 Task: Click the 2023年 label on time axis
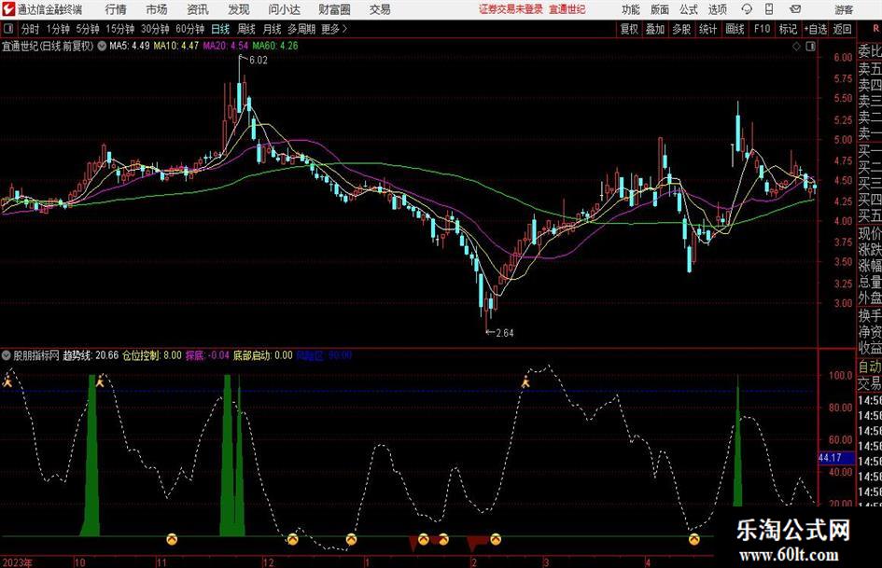pyautogui.click(x=18, y=562)
